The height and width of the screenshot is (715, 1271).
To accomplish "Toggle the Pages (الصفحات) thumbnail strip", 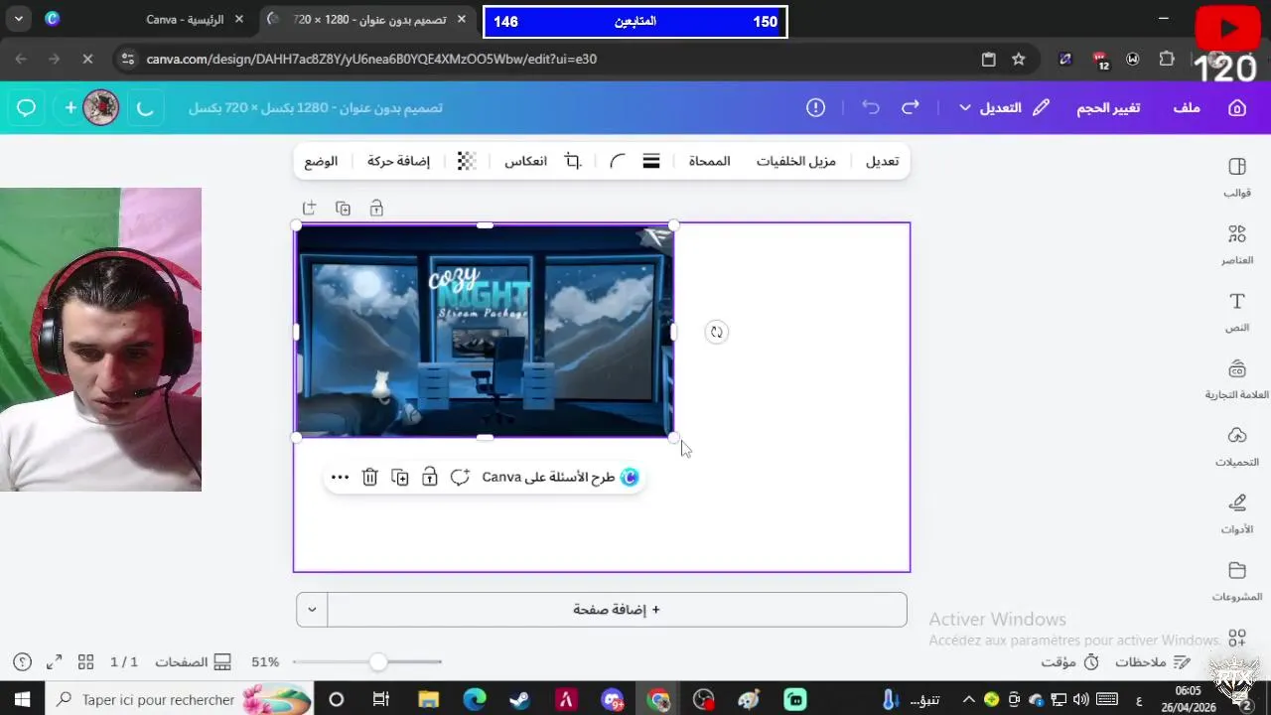I will point(194,661).
